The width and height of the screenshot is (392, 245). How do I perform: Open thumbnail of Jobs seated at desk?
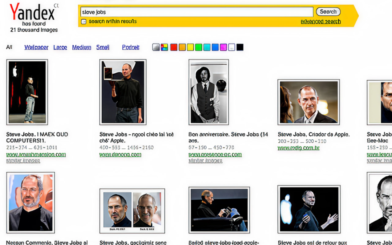tap(219, 210)
